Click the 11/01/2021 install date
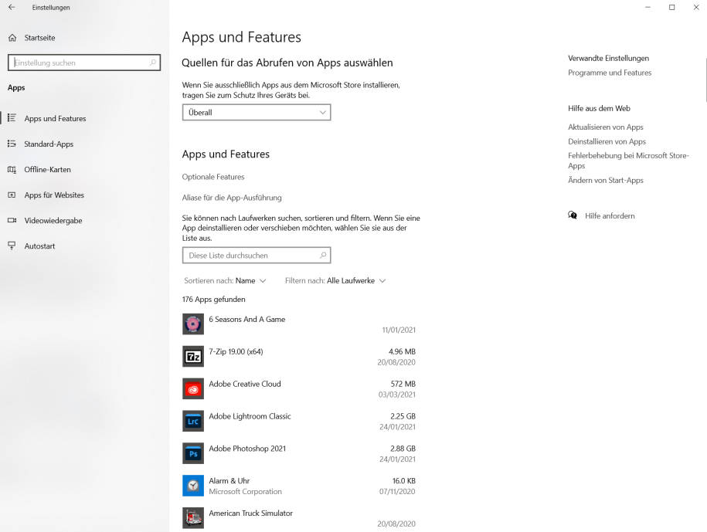707x532 pixels. [x=399, y=330]
